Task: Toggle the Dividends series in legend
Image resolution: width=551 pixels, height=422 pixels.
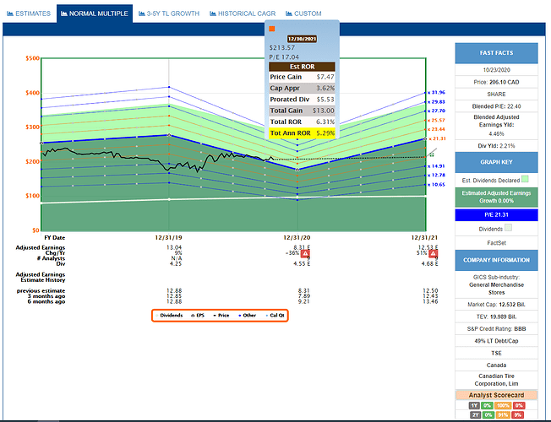Action: click(173, 315)
